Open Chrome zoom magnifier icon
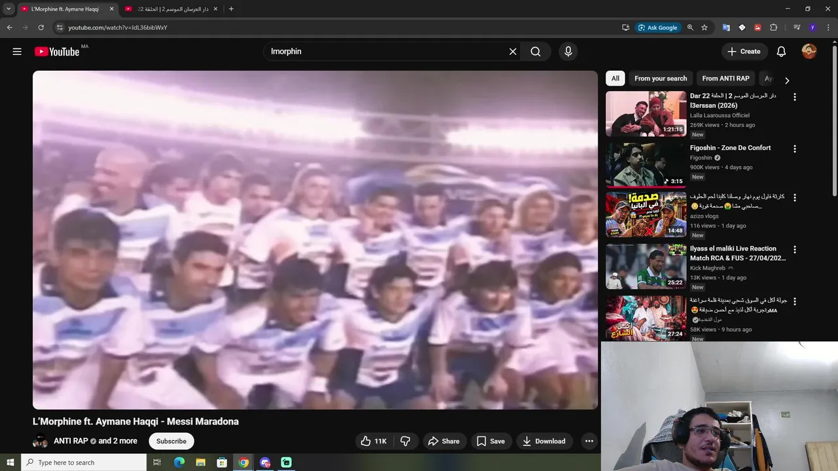The width and height of the screenshot is (838, 471). coord(690,27)
